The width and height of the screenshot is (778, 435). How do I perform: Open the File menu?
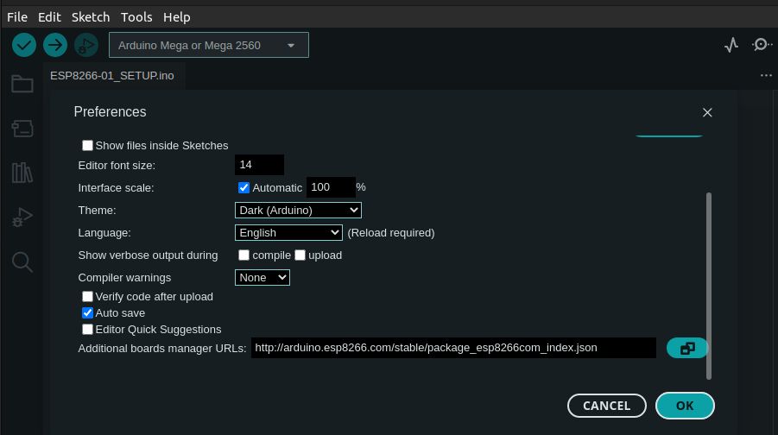coord(17,17)
